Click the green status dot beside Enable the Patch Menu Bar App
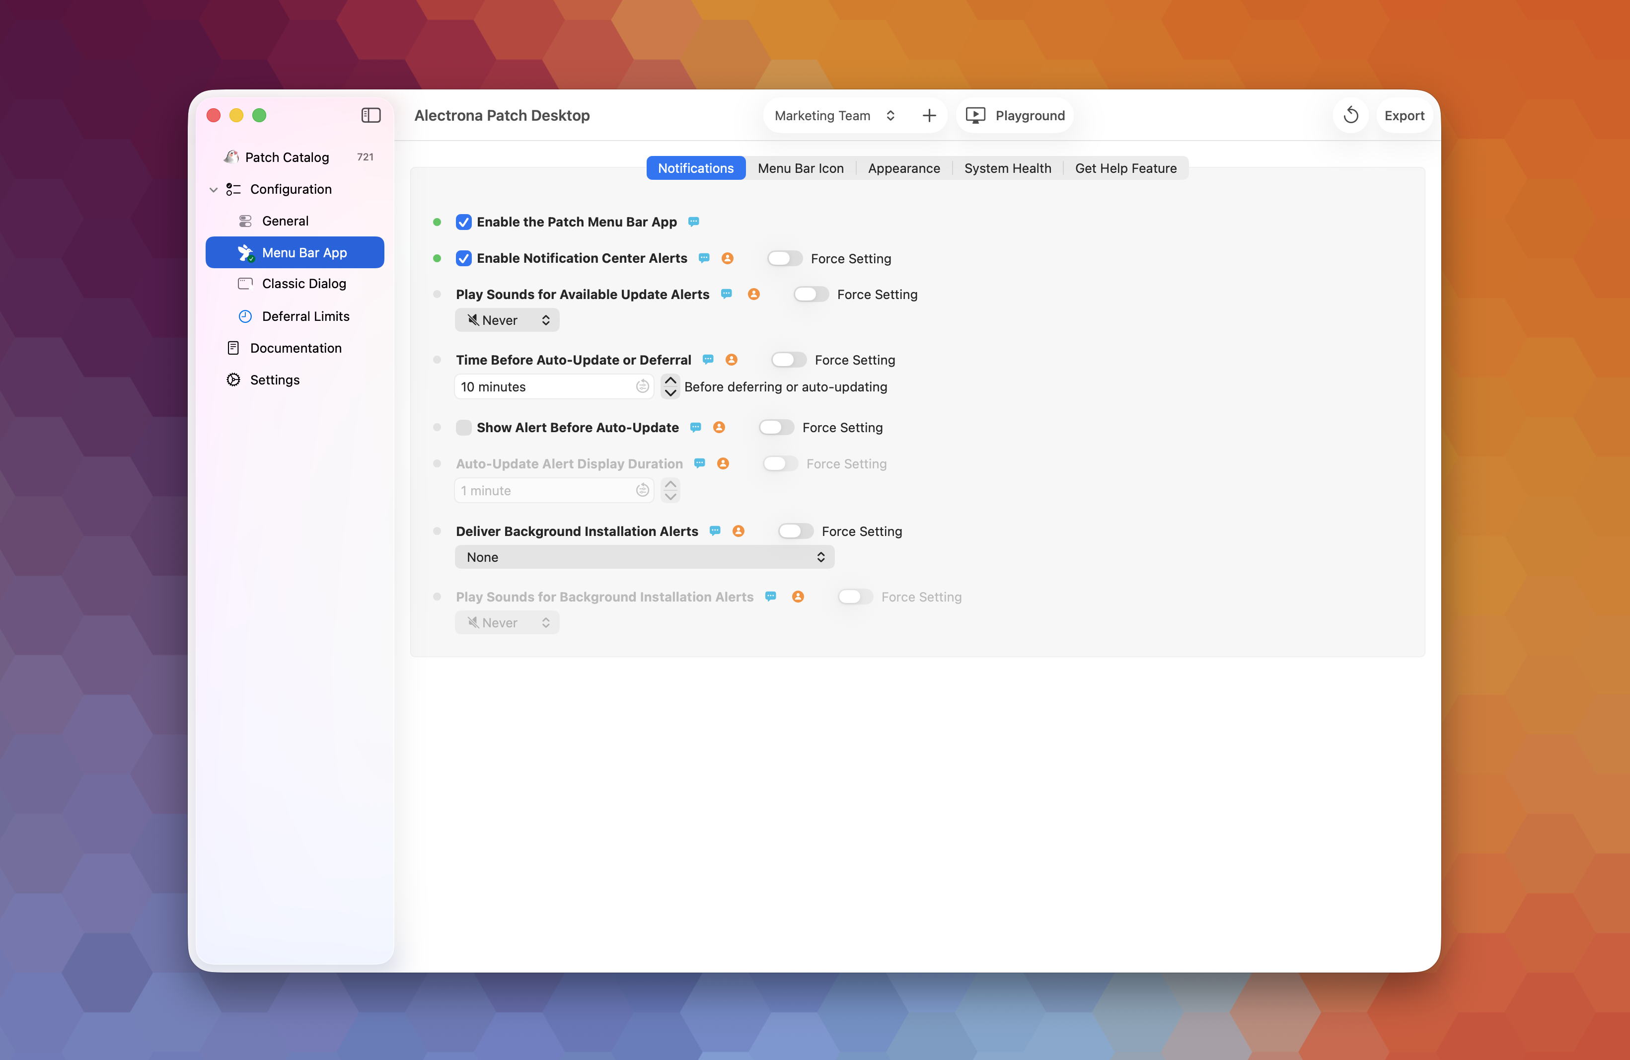This screenshot has width=1630, height=1060. coord(437,222)
